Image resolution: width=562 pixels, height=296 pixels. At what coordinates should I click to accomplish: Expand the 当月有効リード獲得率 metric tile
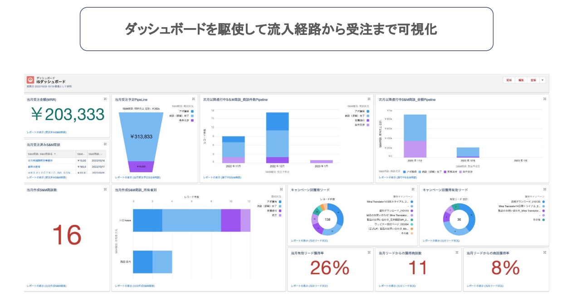pos(368,252)
